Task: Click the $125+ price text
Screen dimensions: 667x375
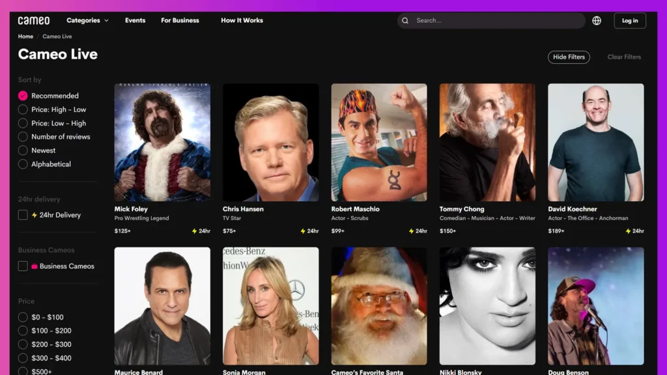Action: click(122, 231)
